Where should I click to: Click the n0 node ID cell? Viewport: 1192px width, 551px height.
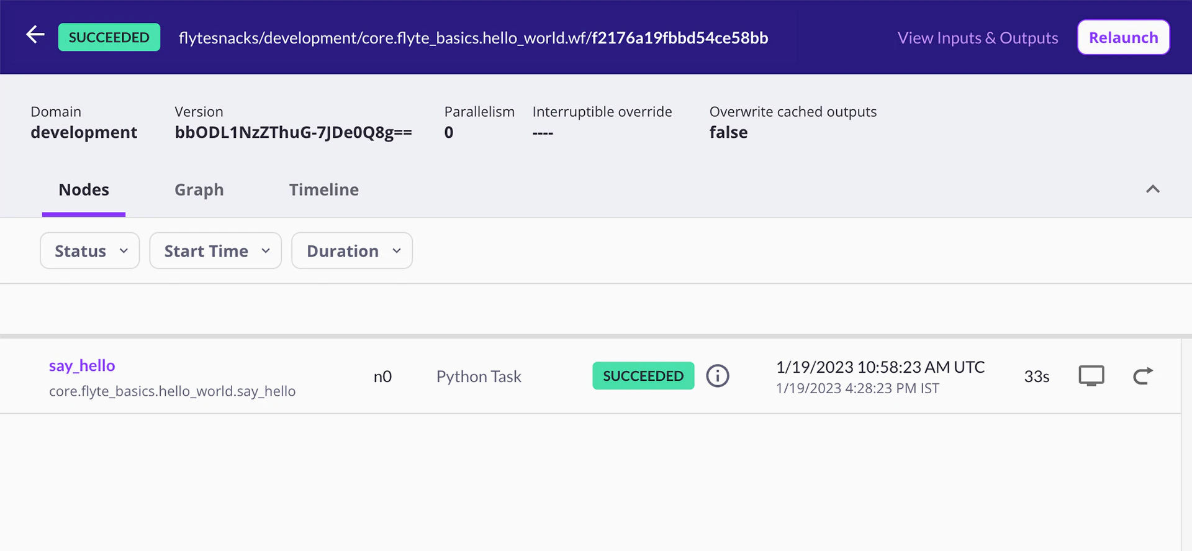coord(382,377)
